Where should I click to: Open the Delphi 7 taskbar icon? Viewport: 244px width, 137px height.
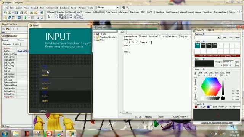(x=71, y=134)
